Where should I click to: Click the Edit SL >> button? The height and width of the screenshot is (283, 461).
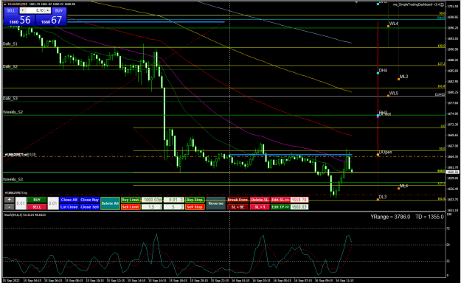click(280, 200)
